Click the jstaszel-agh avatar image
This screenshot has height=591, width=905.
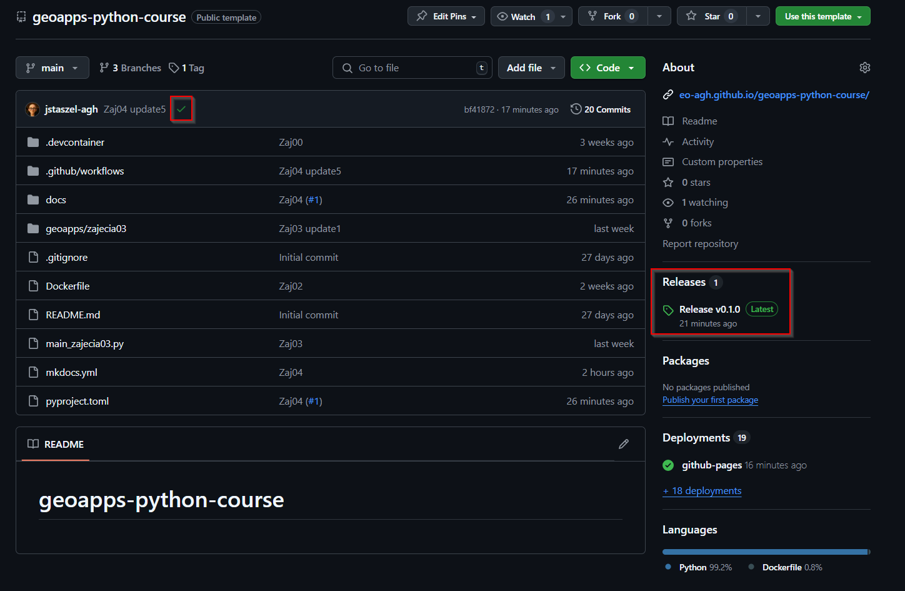pyautogui.click(x=32, y=109)
